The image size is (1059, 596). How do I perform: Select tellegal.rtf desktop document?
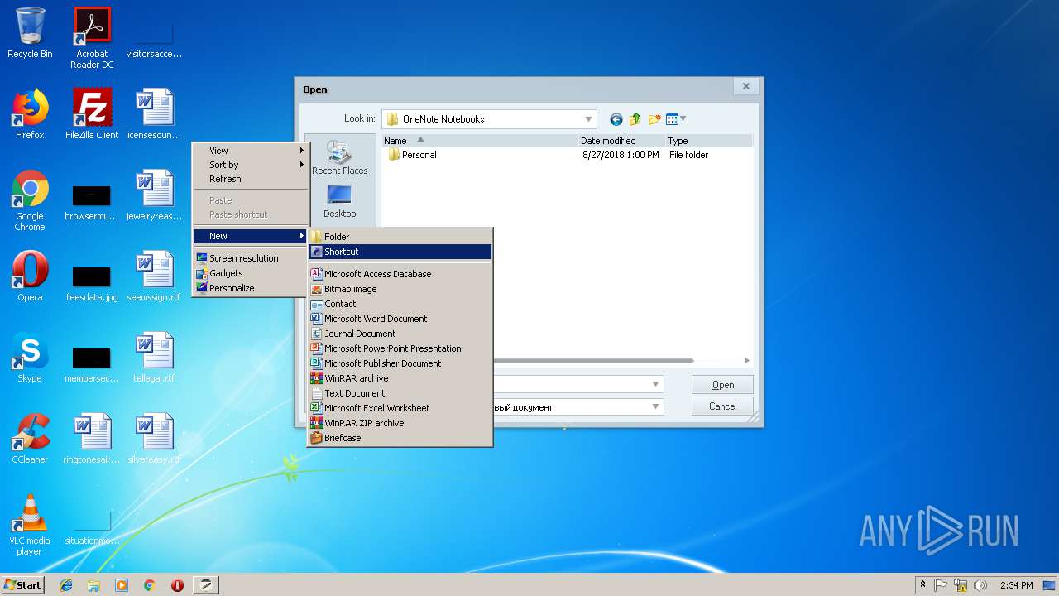[154, 358]
